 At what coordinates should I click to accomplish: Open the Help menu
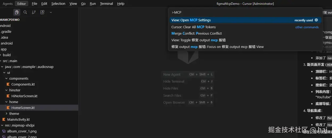pyautogui.click(x=121, y=4)
